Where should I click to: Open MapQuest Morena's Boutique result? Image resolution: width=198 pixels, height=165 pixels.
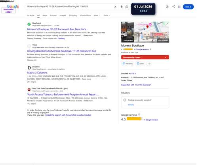(x=58, y=29)
